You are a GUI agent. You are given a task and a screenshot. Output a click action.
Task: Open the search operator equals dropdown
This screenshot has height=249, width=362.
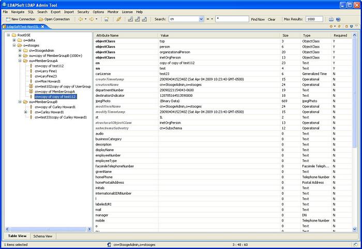click(x=212, y=19)
